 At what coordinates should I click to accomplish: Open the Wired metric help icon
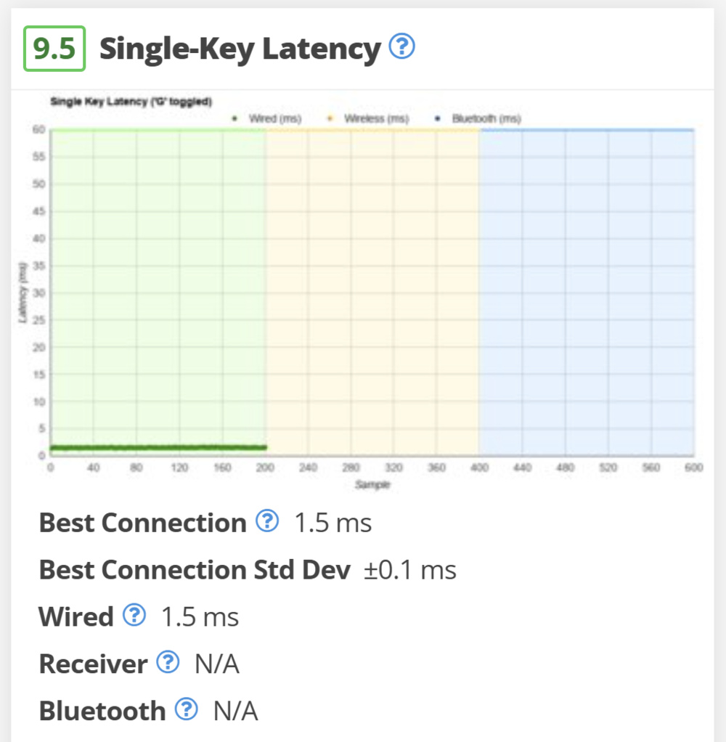pyautogui.click(x=134, y=615)
